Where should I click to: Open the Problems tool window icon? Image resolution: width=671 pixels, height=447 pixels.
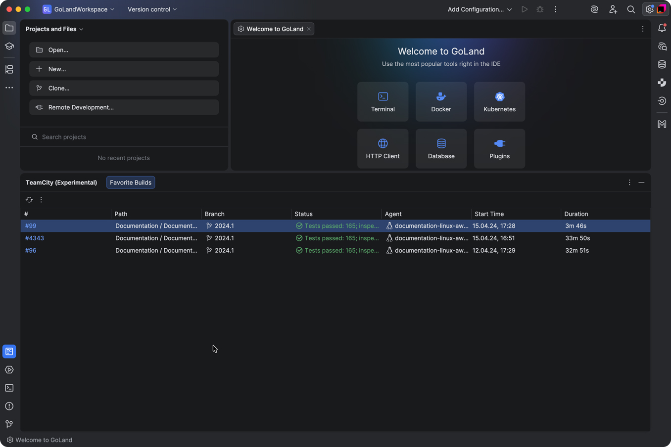click(9, 406)
